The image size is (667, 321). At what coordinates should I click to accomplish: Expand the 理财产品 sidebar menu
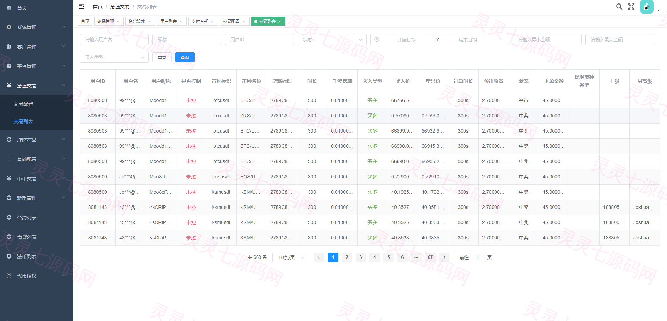pos(36,140)
